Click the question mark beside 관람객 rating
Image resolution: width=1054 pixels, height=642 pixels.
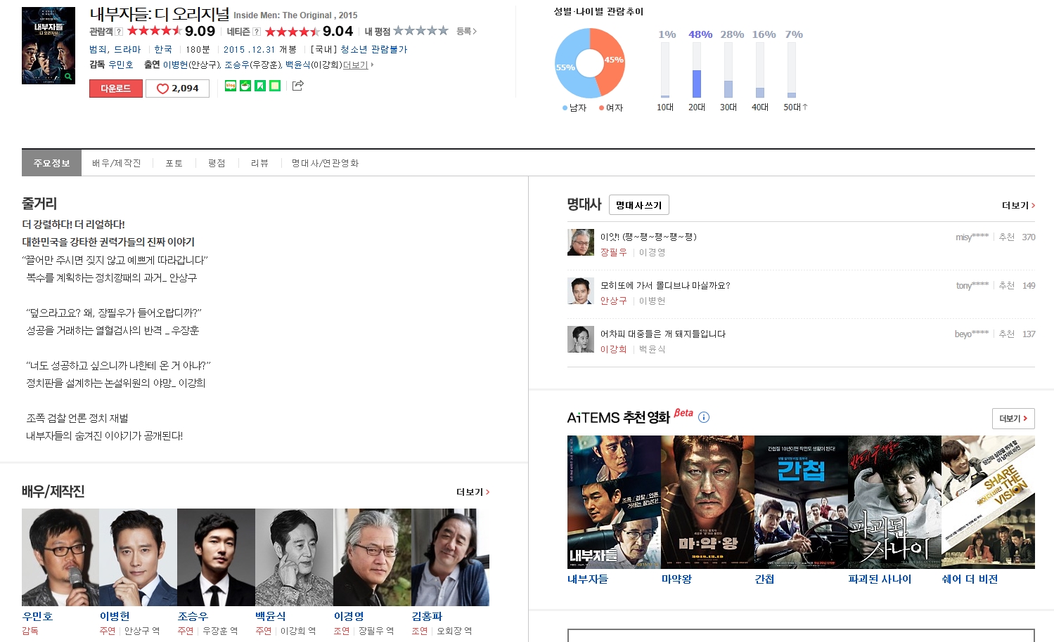point(119,32)
